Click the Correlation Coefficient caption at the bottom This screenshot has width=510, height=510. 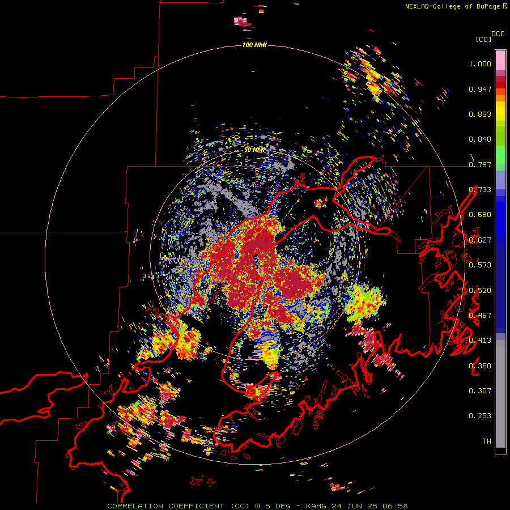[x=257, y=506]
